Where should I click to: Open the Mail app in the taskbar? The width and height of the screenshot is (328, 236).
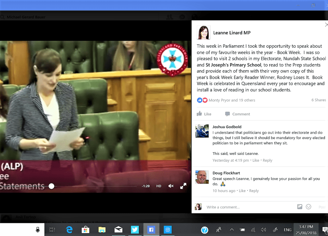click(x=118, y=229)
